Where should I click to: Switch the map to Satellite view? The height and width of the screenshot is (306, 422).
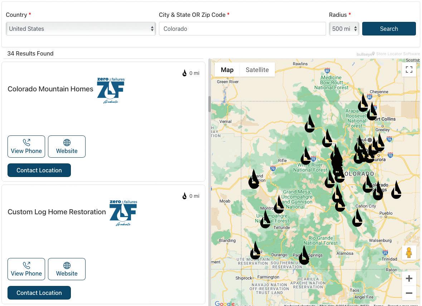257,70
